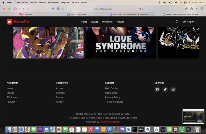Screen dimensions: 206x134
Task: Click the footer Movies link
Action: [x=10, y=93]
